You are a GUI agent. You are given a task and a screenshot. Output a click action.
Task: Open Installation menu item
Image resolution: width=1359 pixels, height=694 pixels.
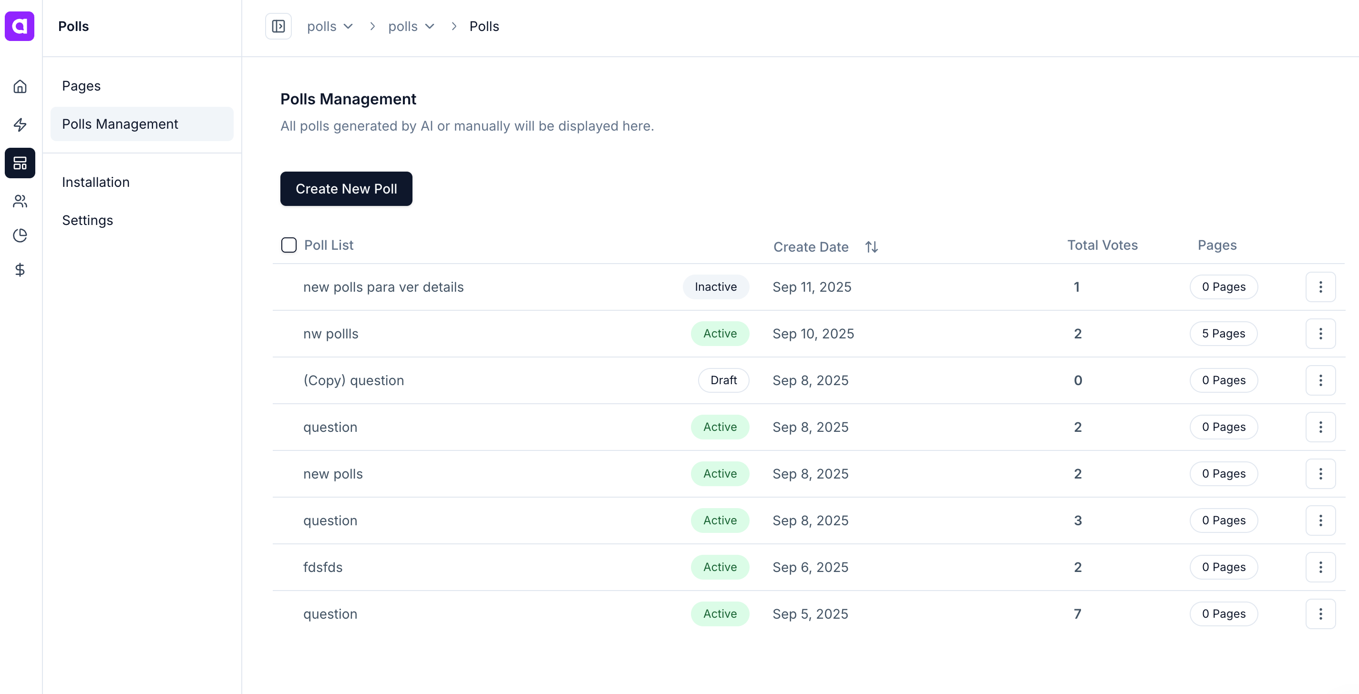95,182
